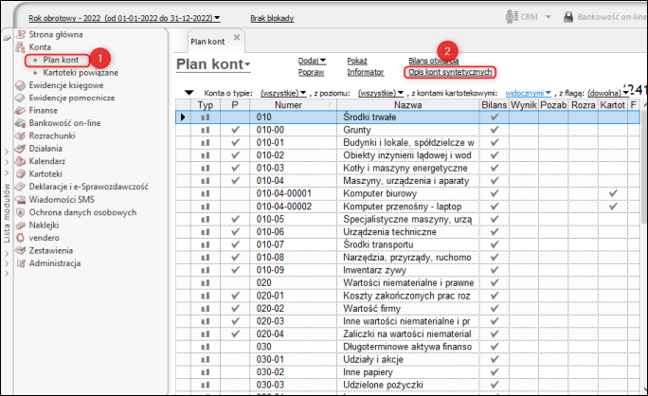
Task: Click the CRM icon in top toolbar
Action: pyautogui.click(x=512, y=17)
